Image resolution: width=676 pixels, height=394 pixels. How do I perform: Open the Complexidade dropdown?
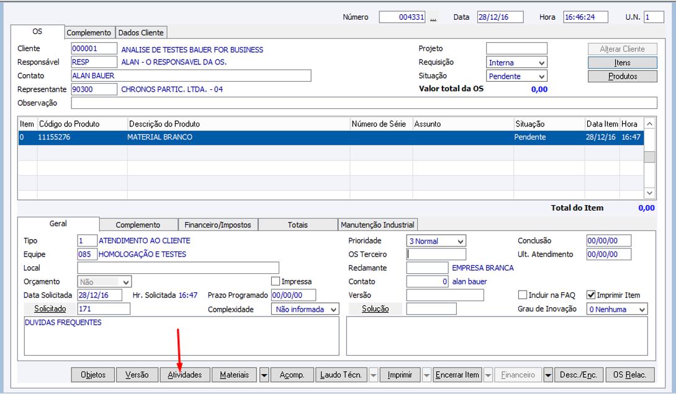tap(334, 309)
